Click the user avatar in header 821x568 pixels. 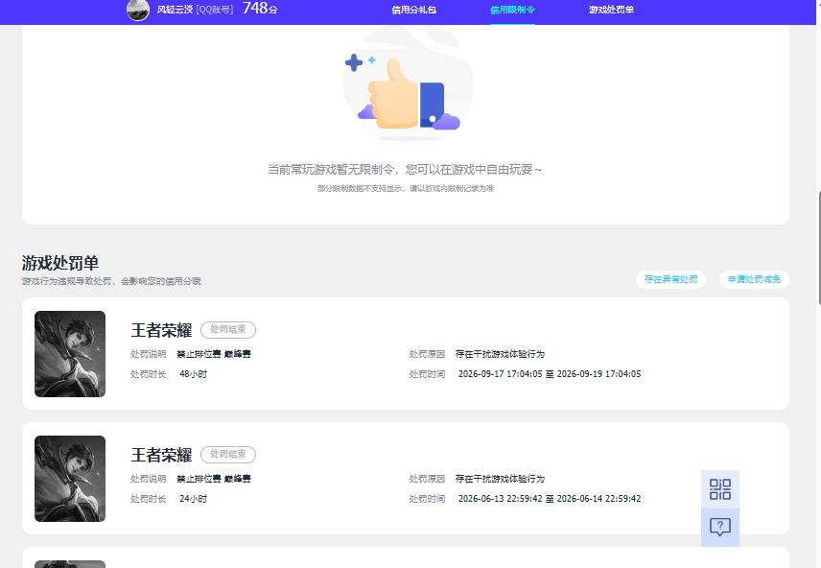tap(138, 10)
